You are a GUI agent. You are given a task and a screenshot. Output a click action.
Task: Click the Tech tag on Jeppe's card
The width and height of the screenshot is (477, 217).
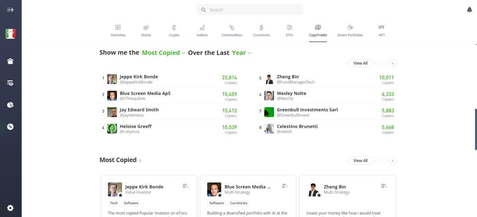click(114, 203)
